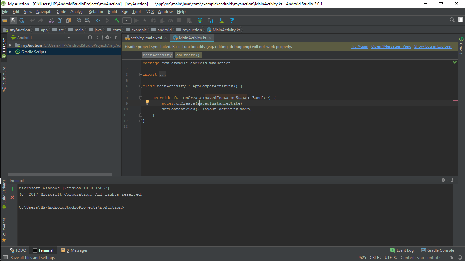Open Project Structure toolbar icon
465x261 pixels.
tap(211, 20)
